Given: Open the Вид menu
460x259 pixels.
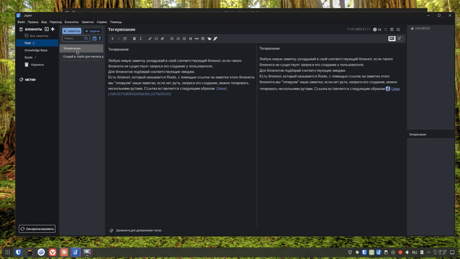Looking at the screenshot, I should coord(44,22).
